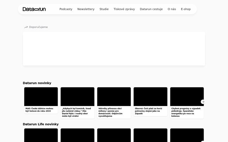The image size is (228, 142).
Task: Open article 'Větrníky přinesou obci miliony'
Action: pos(111,112)
